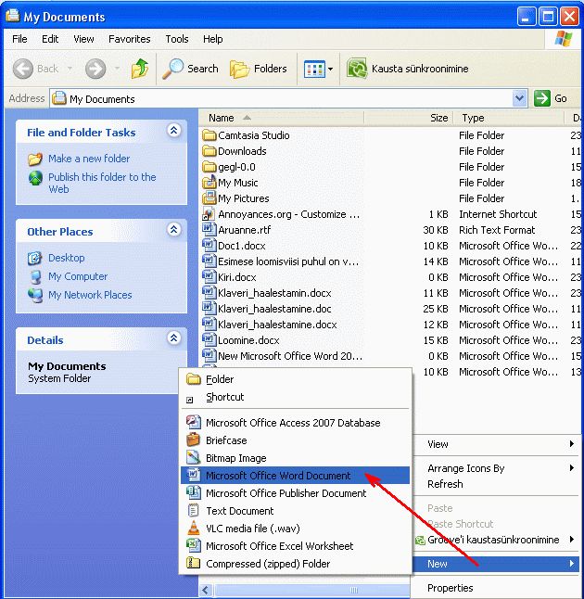Select the Loomine.docx Word icon
Image resolution: width=584 pixels, height=599 pixels.
click(x=209, y=340)
